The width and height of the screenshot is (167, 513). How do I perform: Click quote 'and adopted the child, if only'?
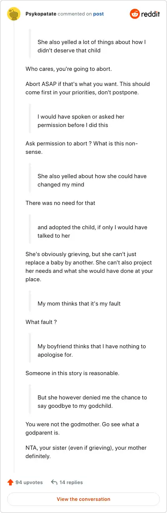92,231
